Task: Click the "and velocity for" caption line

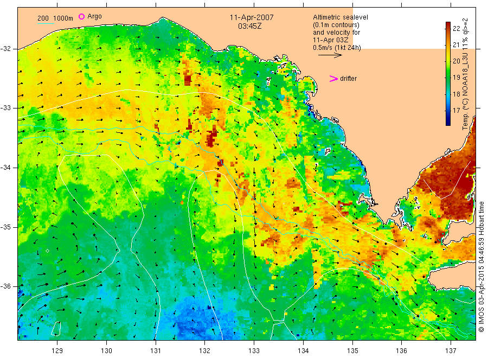Action: [x=336, y=33]
